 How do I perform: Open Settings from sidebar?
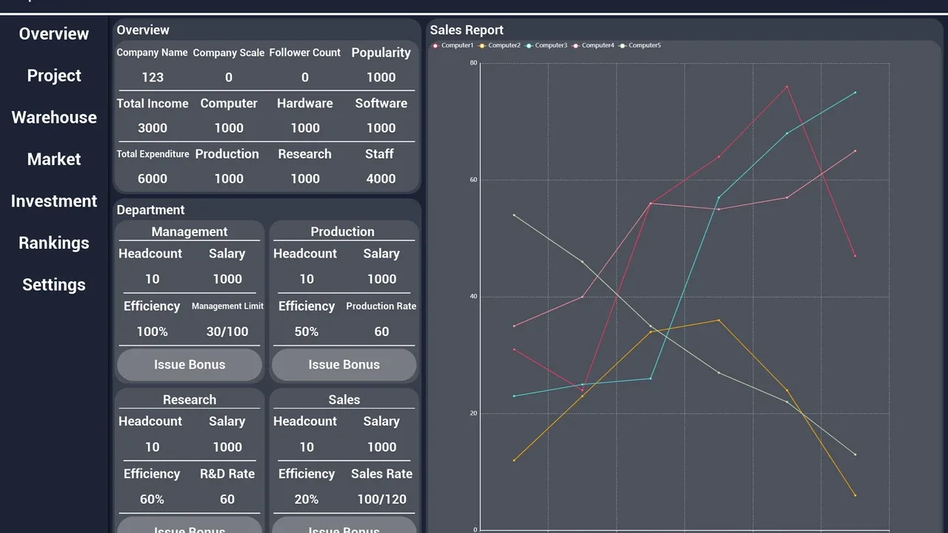(54, 284)
